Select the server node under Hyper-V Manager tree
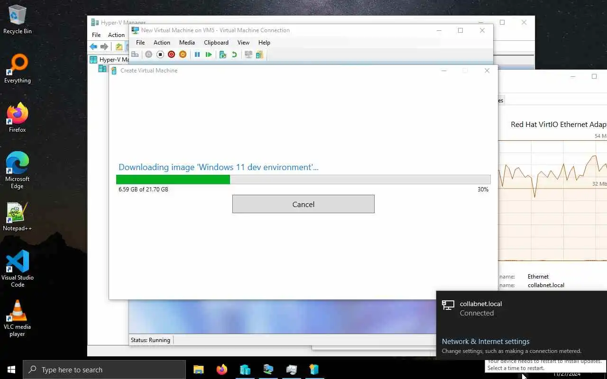The width and height of the screenshot is (607, 379). pos(102,69)
